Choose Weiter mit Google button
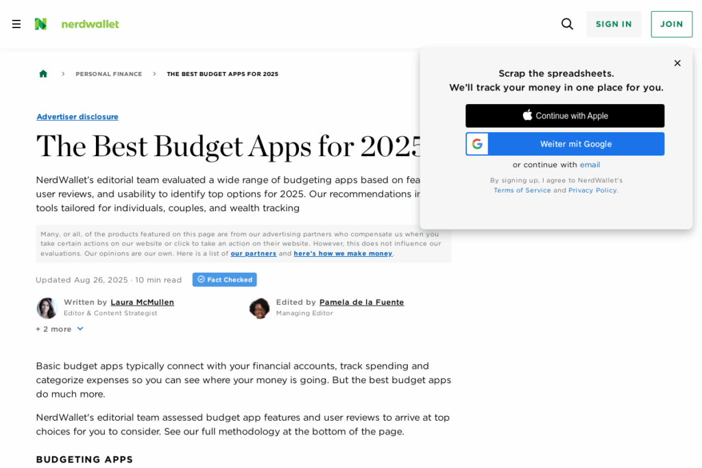The image size is (702, 468). 565,144
